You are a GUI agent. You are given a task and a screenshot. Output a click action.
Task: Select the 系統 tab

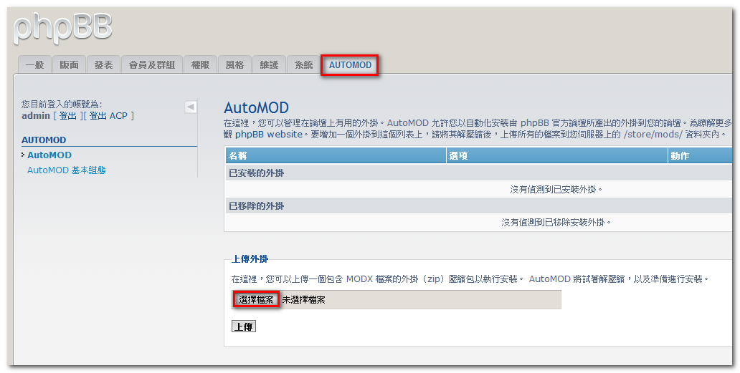pos(303,65)
